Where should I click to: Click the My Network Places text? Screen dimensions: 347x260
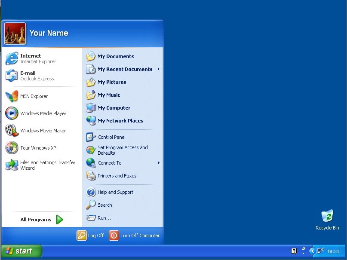point(120,121)
